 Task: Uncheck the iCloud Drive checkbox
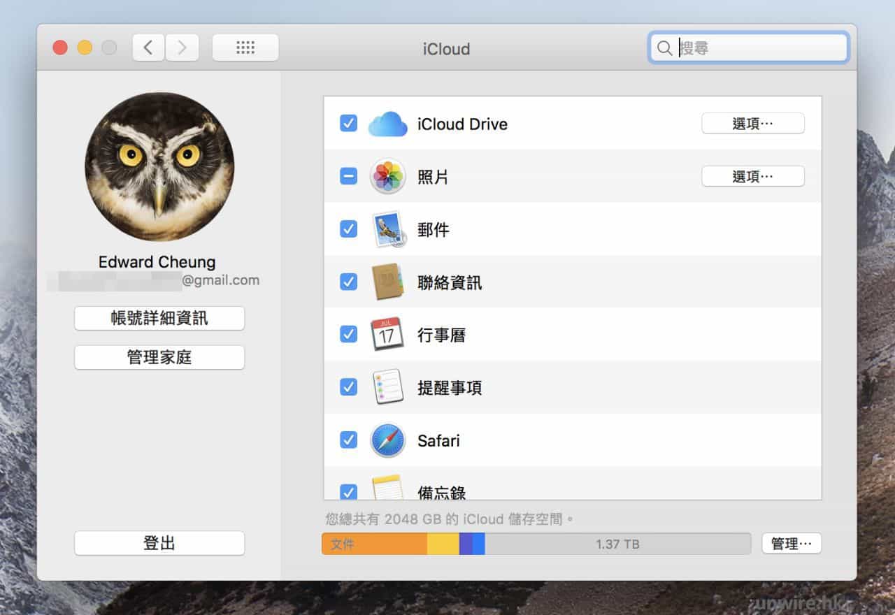(x=348, y=124)
